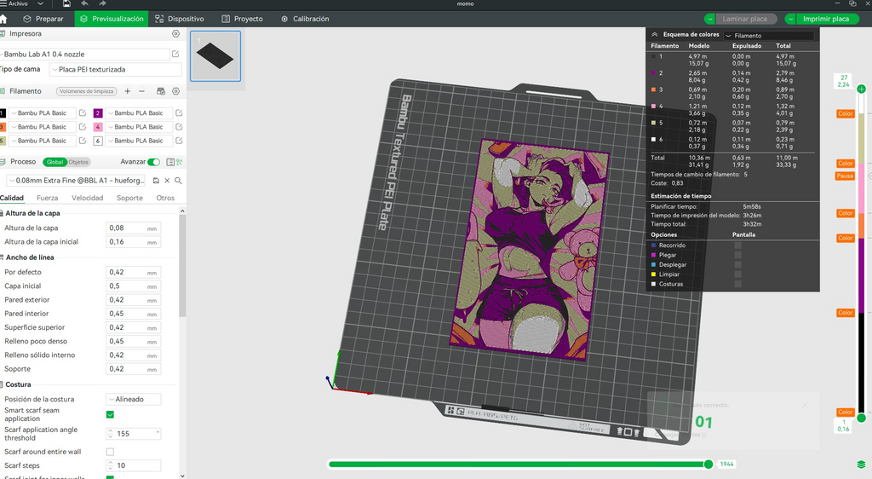This screenshot has height=479, width=872.
Task: Discard process preset changes with X icon
Action: 167,181
